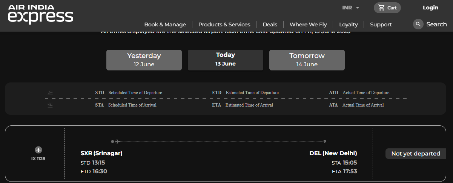Viewport: 453px width, 183px height.
Task: Click the Air India Express logo
Action: [40, 14]
